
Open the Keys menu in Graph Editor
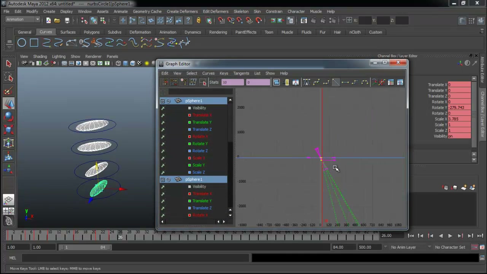tap(224, 73)
